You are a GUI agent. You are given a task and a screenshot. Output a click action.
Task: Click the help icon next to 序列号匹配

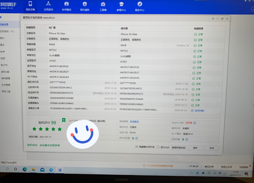[x=136, y=138]
